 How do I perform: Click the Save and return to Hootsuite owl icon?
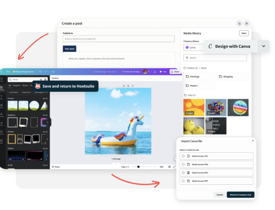pos(38,86)
